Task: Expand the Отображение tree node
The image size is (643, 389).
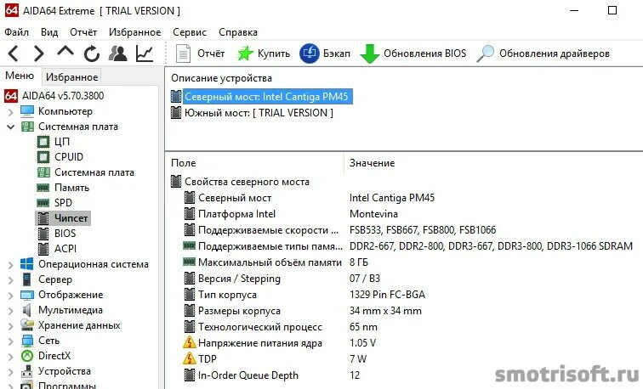Action: [x=11, y=296]
